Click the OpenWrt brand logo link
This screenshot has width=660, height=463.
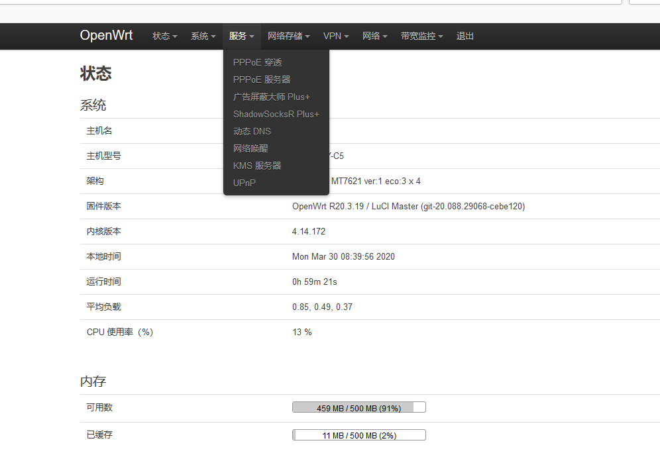[106, 35]
